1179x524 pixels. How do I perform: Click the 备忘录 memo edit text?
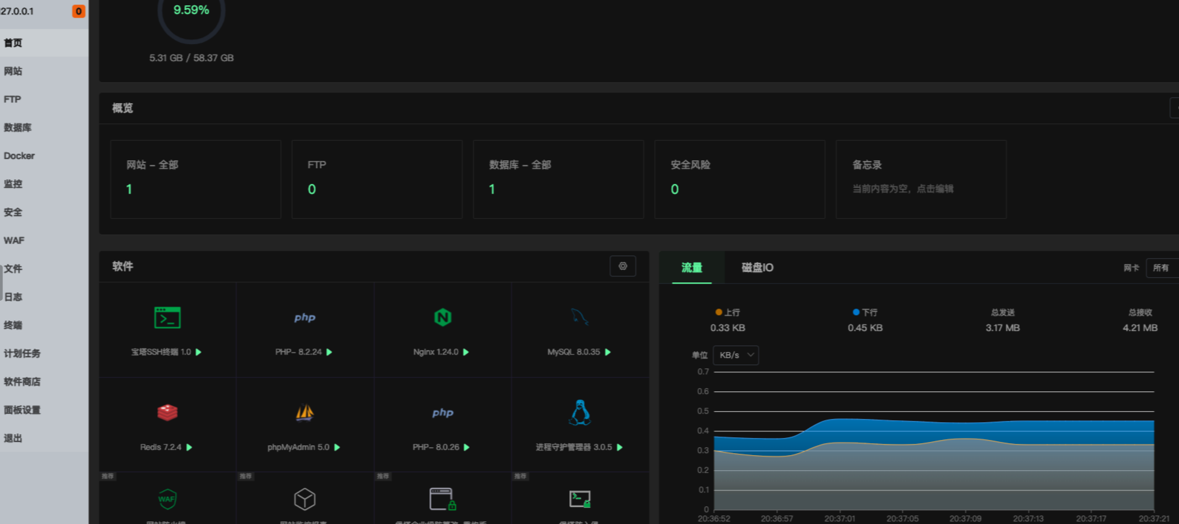coord(902,189)
